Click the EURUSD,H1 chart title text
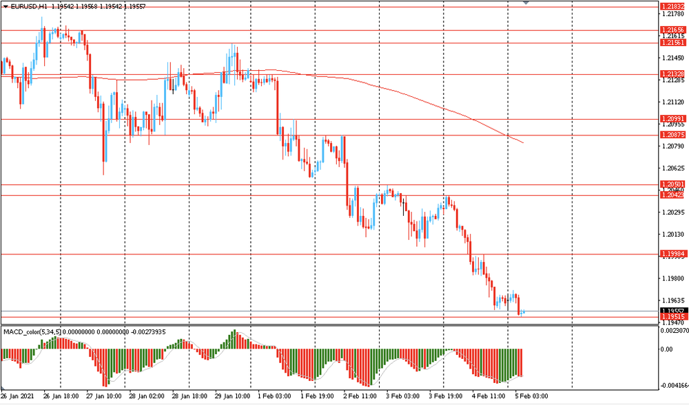The width and height of the screenshot is (689, 405). (29, 5)
